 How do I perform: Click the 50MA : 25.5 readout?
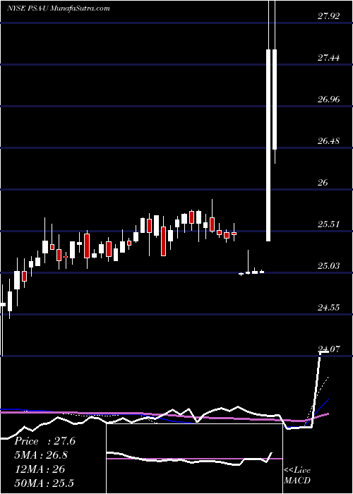(x=44, y=483)
